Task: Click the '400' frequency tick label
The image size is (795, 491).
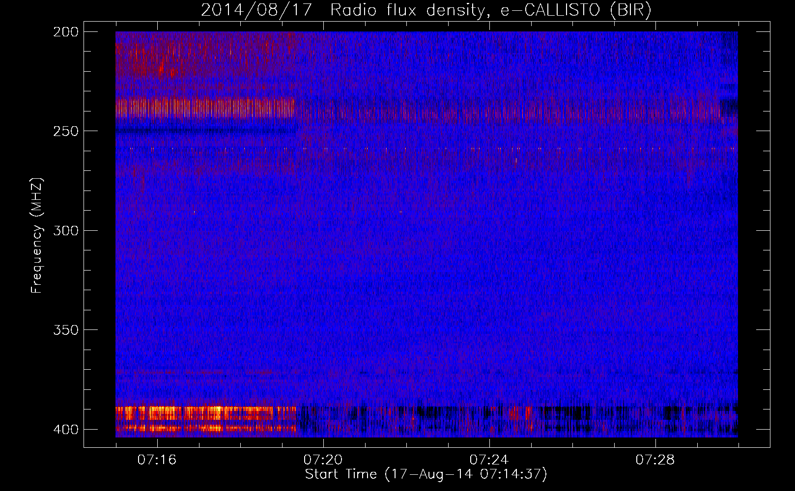Action: [x=66, y=429]
